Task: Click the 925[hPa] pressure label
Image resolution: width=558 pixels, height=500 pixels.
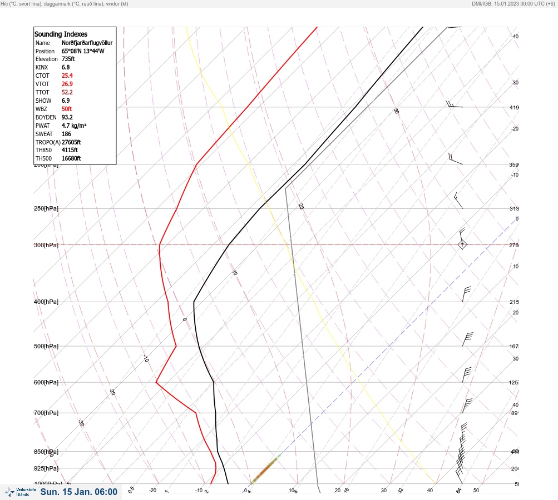Action: pos(46,468)
